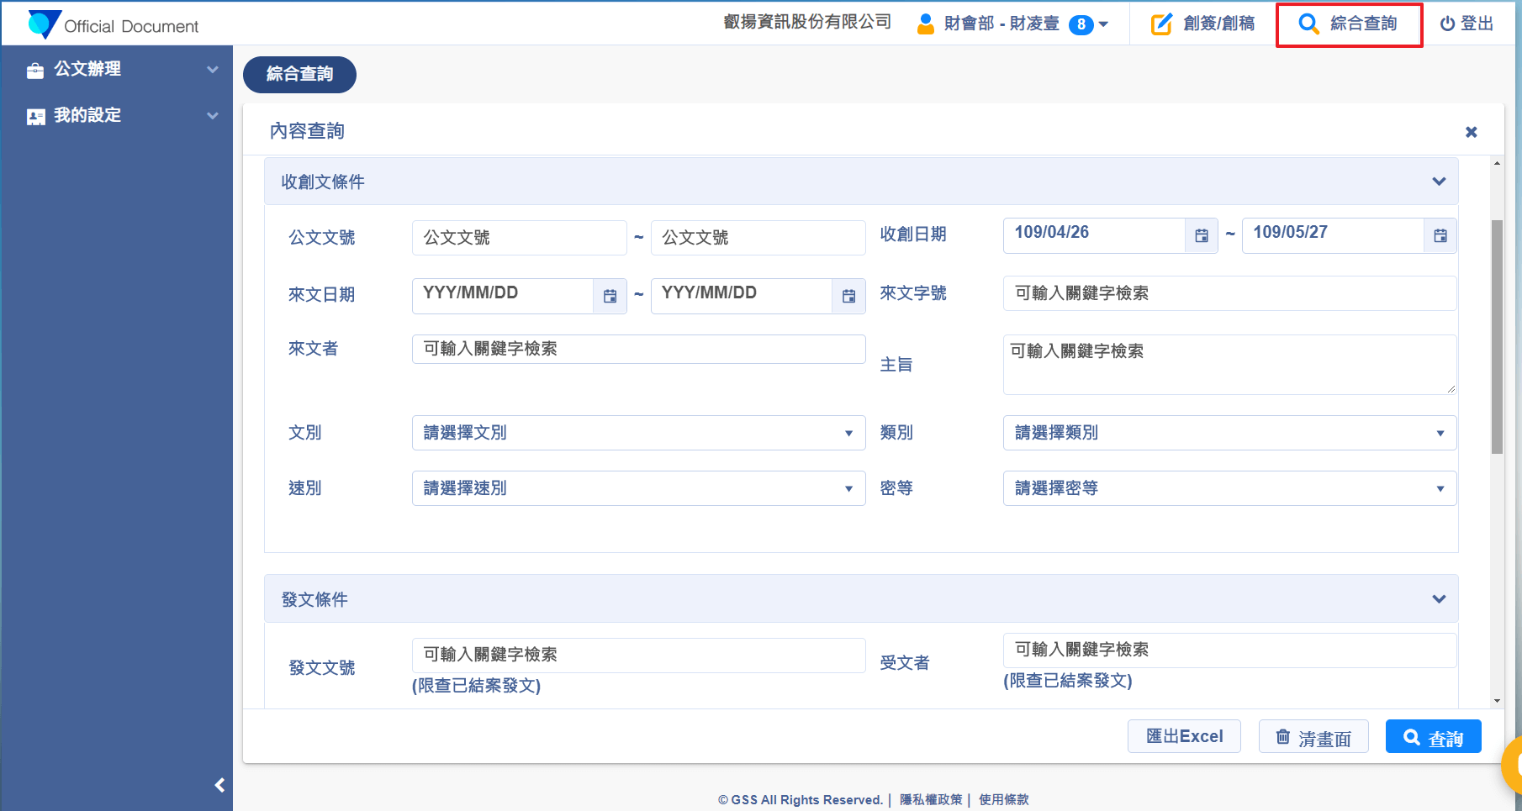The width and height of the screenshot is (1522, 811).
Task: Collapse the sidebar with the left arrow
Action: [219, 785]
